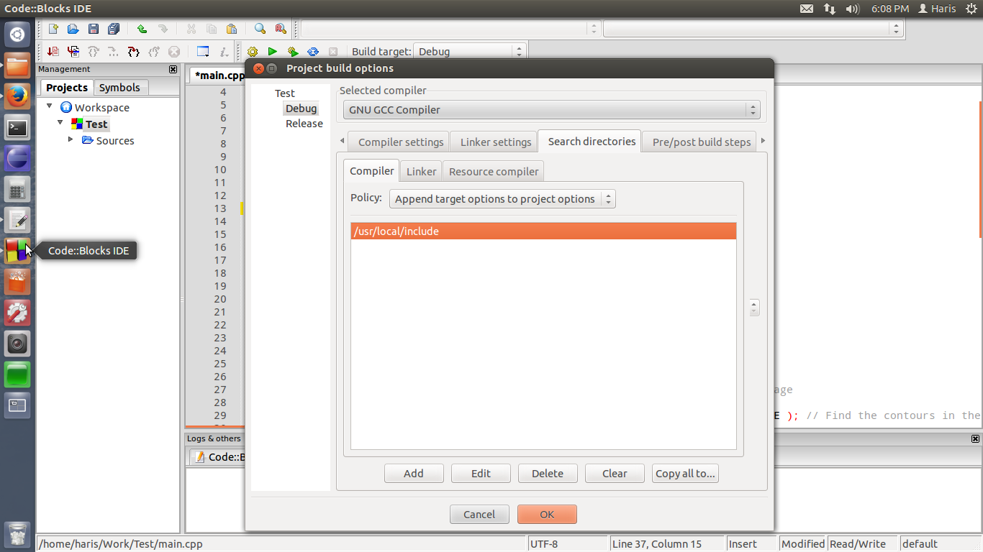Screen dimensions: 983x552
Task: Open the Policy append options dropdown
Action: click(502, 199)
